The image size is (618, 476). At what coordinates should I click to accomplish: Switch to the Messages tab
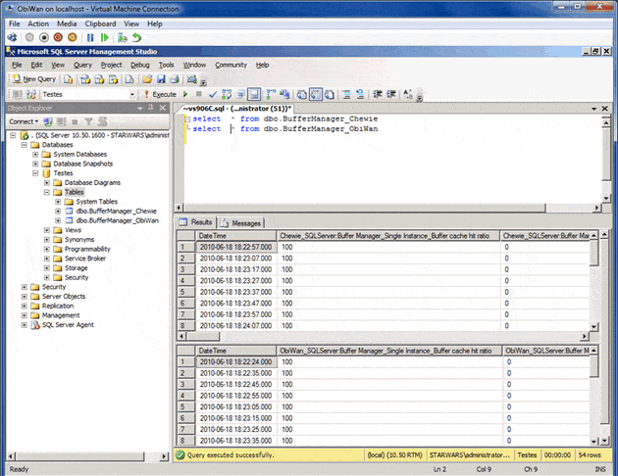click(241, 223)
